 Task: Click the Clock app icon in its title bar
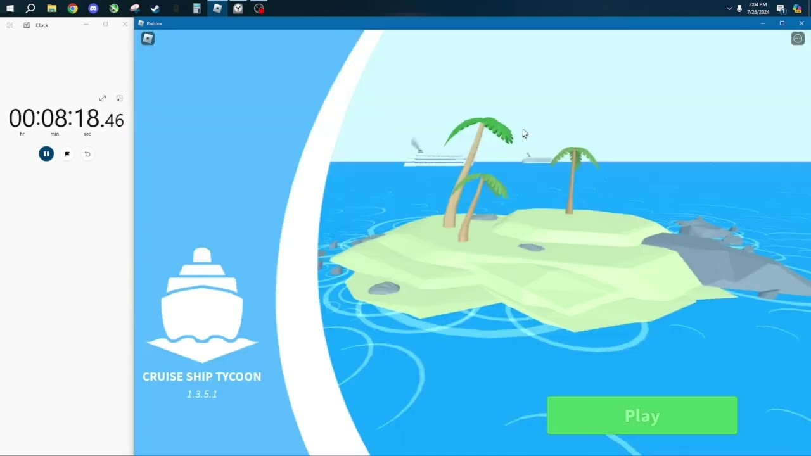pos(27,25)
